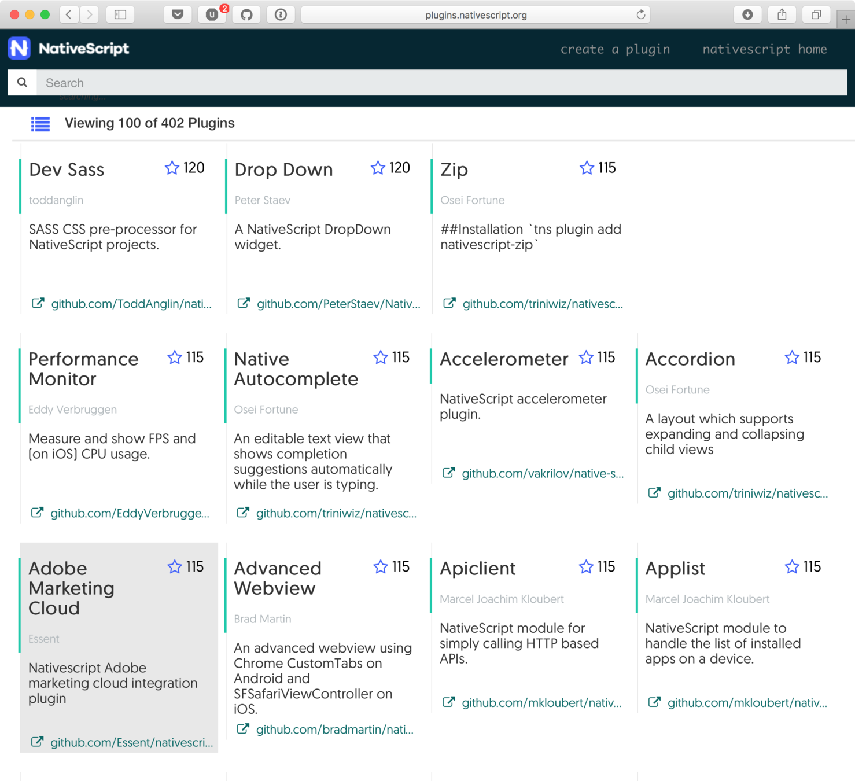Screen dimensions: 855x781
Task: Click external link icon for Accelerometer
Action: coord(449,473)
